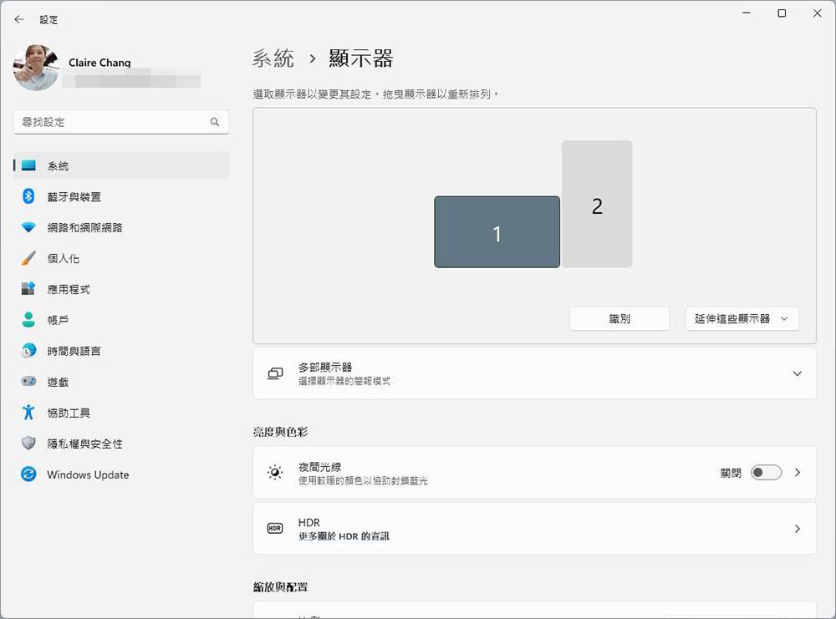
Task: Select 藍牙與裝置 in the sidebar
Action: (75, 196)
